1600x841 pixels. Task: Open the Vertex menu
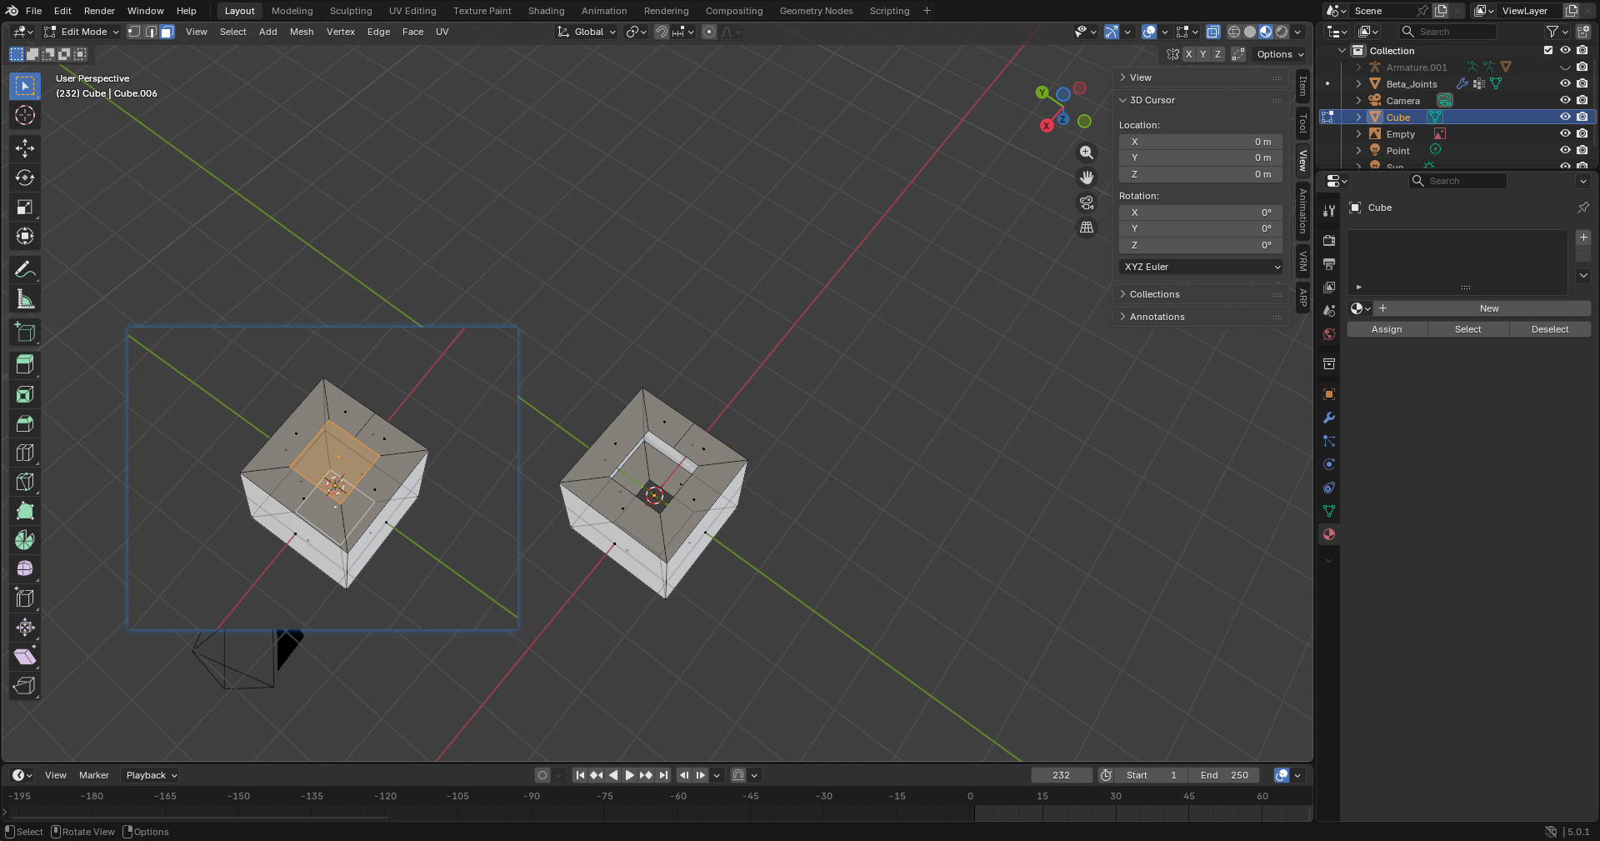point(340,32)
